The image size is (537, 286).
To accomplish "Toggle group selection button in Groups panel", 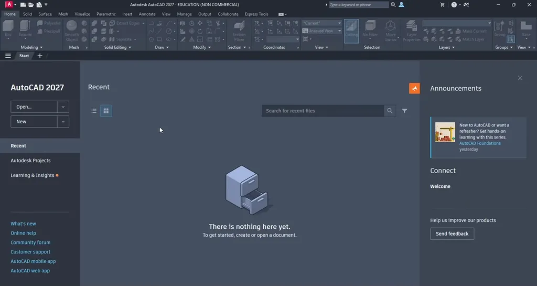I will coord(511,39).
